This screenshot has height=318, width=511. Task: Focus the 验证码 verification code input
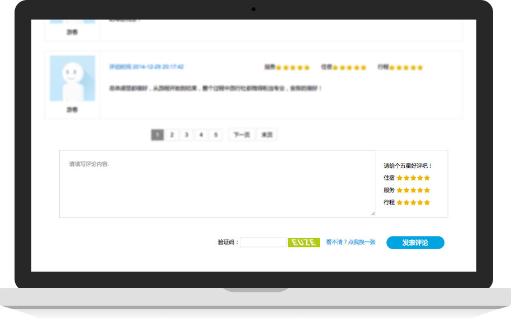pyautogui.click(x=263, y=242)
